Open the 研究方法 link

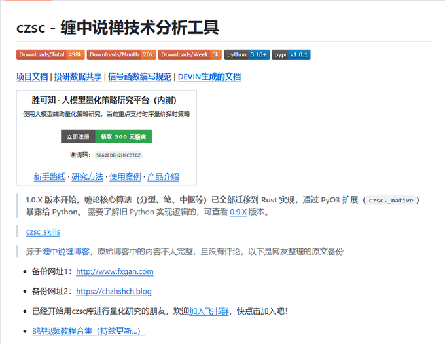(x=88, y=176)
